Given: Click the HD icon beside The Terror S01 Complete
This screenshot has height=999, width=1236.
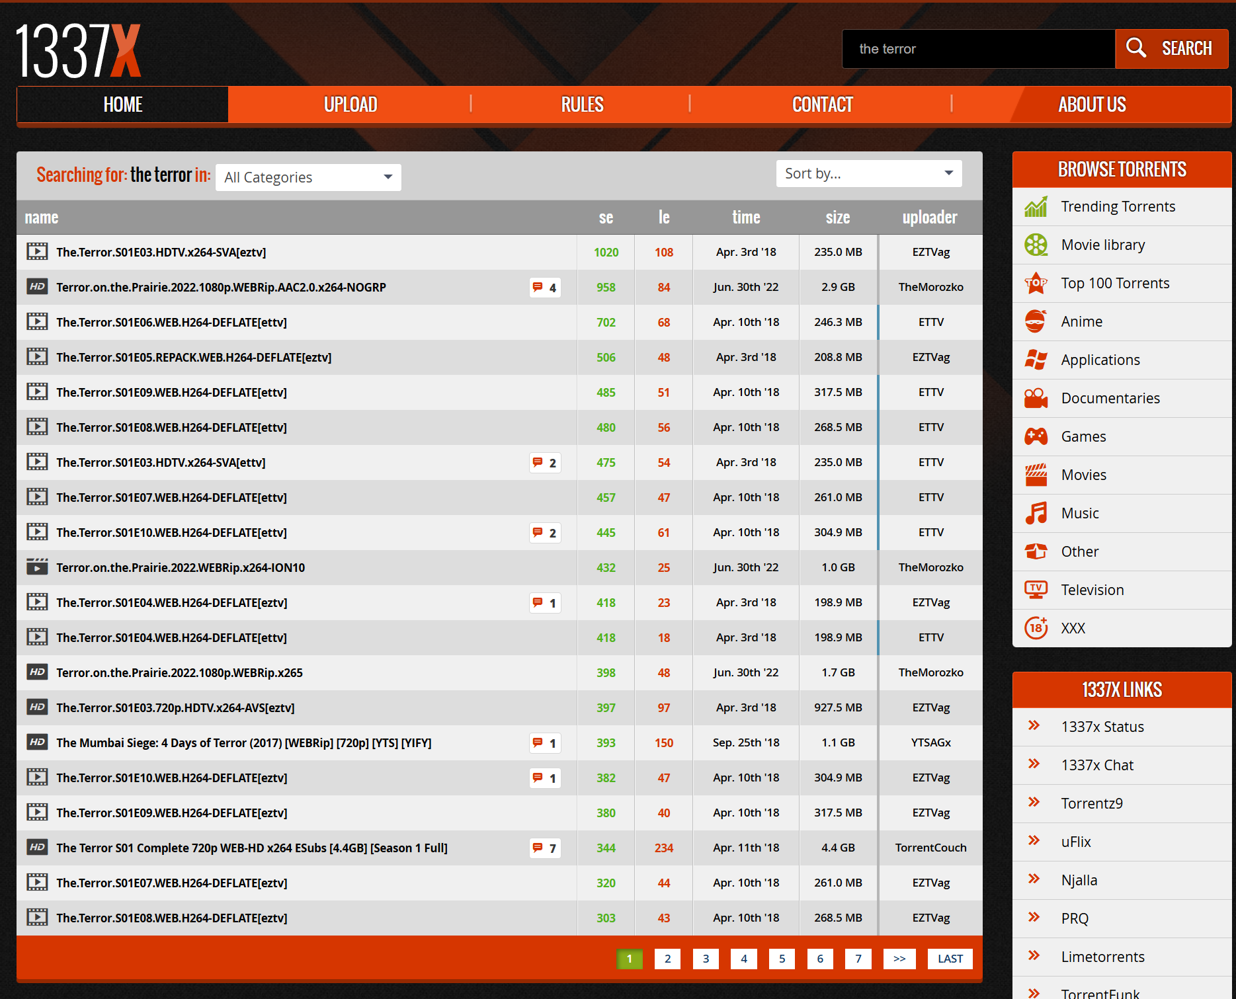Looking at the screenshot, I should pos(37,848).
